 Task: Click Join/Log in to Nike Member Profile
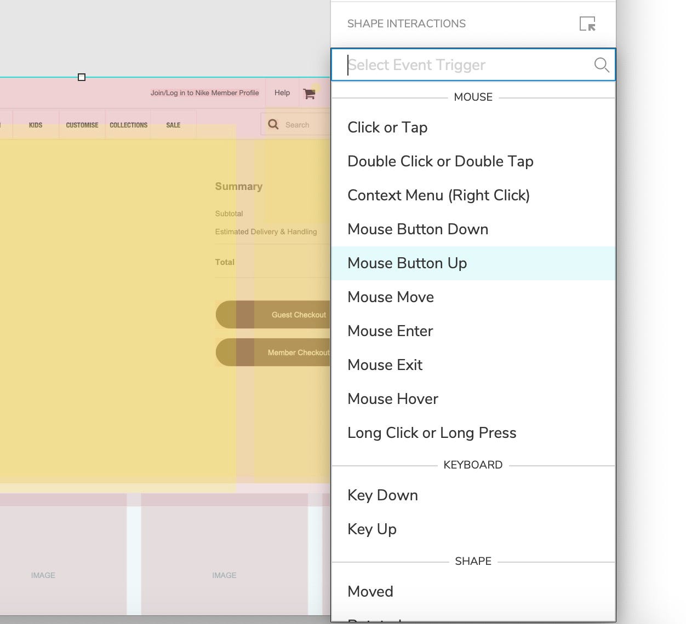click(204, 93)
